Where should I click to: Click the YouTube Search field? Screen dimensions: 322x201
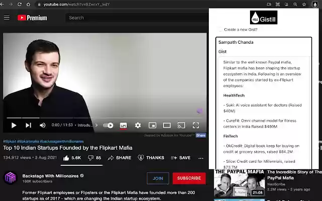(136, 18)
